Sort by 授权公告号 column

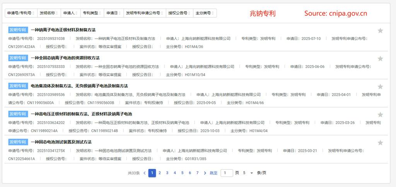click(x=179, y=13)
